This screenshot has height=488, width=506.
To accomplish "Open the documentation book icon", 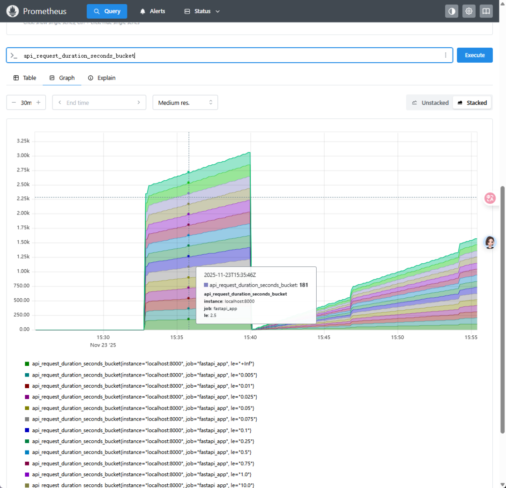I will (x=486, y=11).
